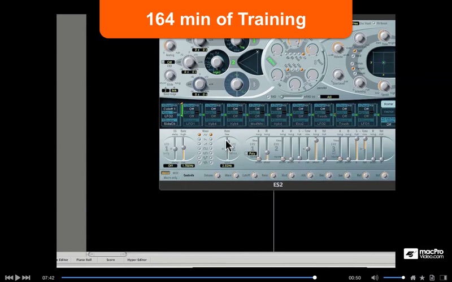Click the Tone knob
This screenshot has height=282, width=452.
pyautogui.click(x=384, y=36)
